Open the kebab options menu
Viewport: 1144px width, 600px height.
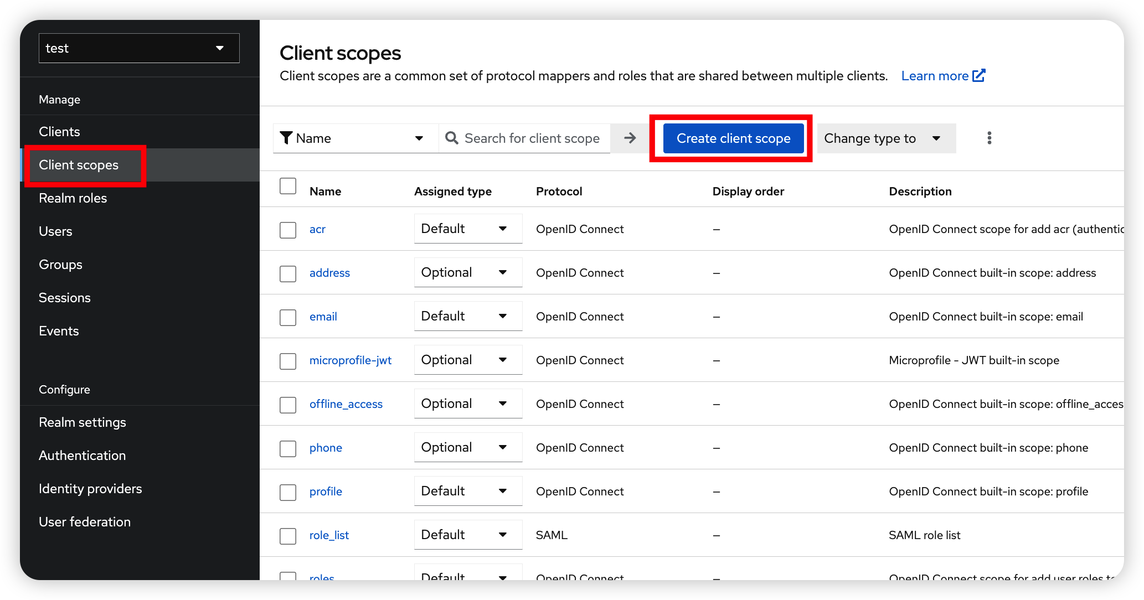pyautogui.click(x=989, y=138)
